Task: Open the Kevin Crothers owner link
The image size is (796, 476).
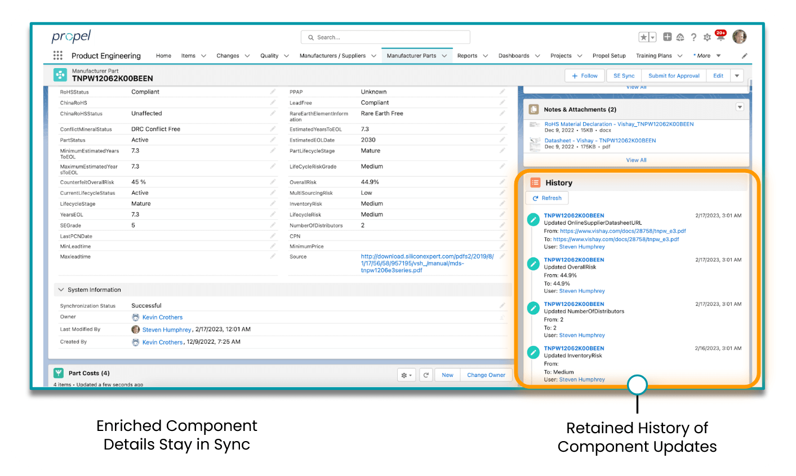Action: (x=162, y=317)
